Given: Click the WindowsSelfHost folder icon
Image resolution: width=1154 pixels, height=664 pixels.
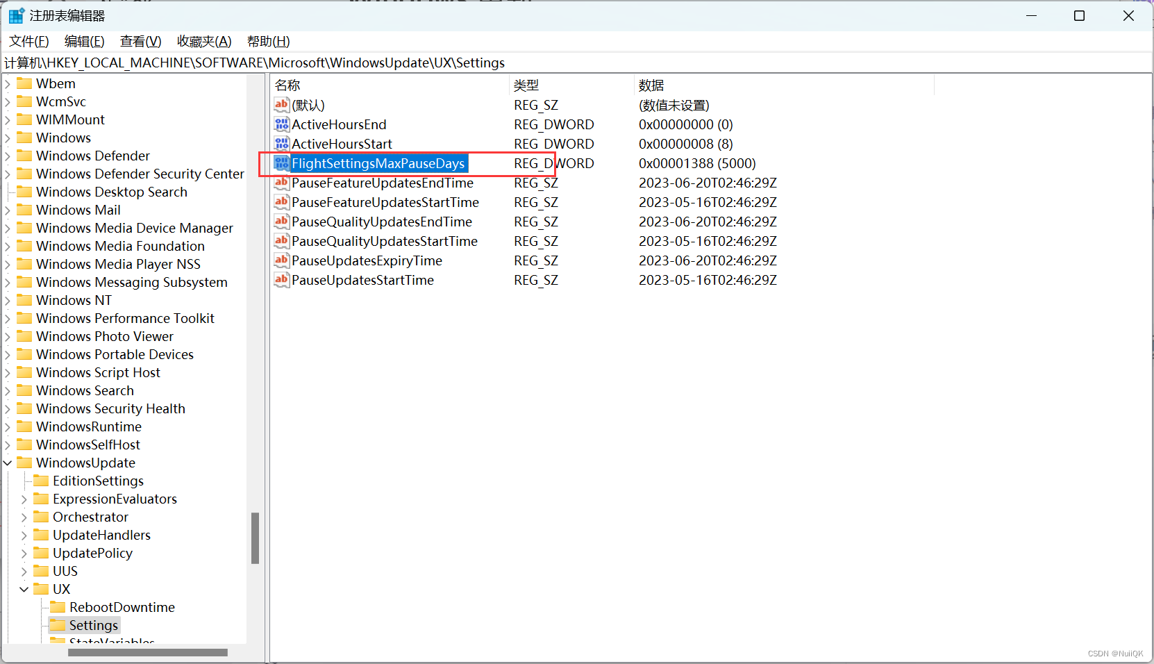Looking at the screenshot, I should [24, 445].
